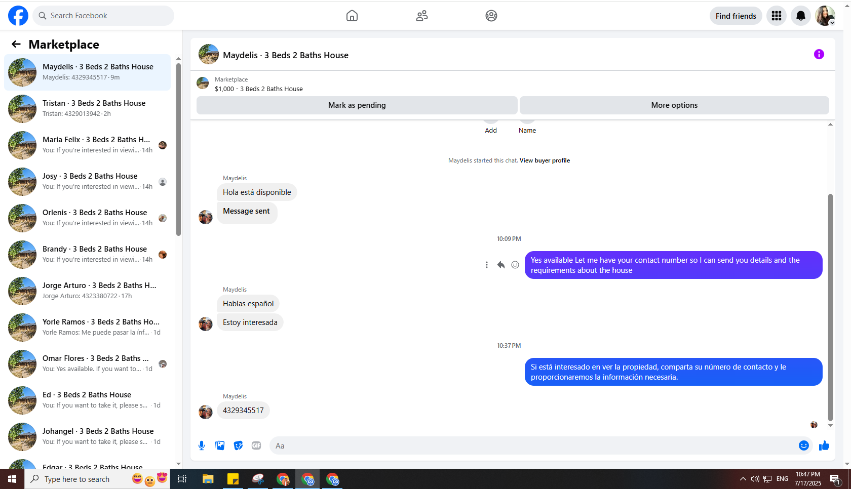This screenshot has height=489, width=851.
Task: Open View buyer profile link
Action: 545,160
